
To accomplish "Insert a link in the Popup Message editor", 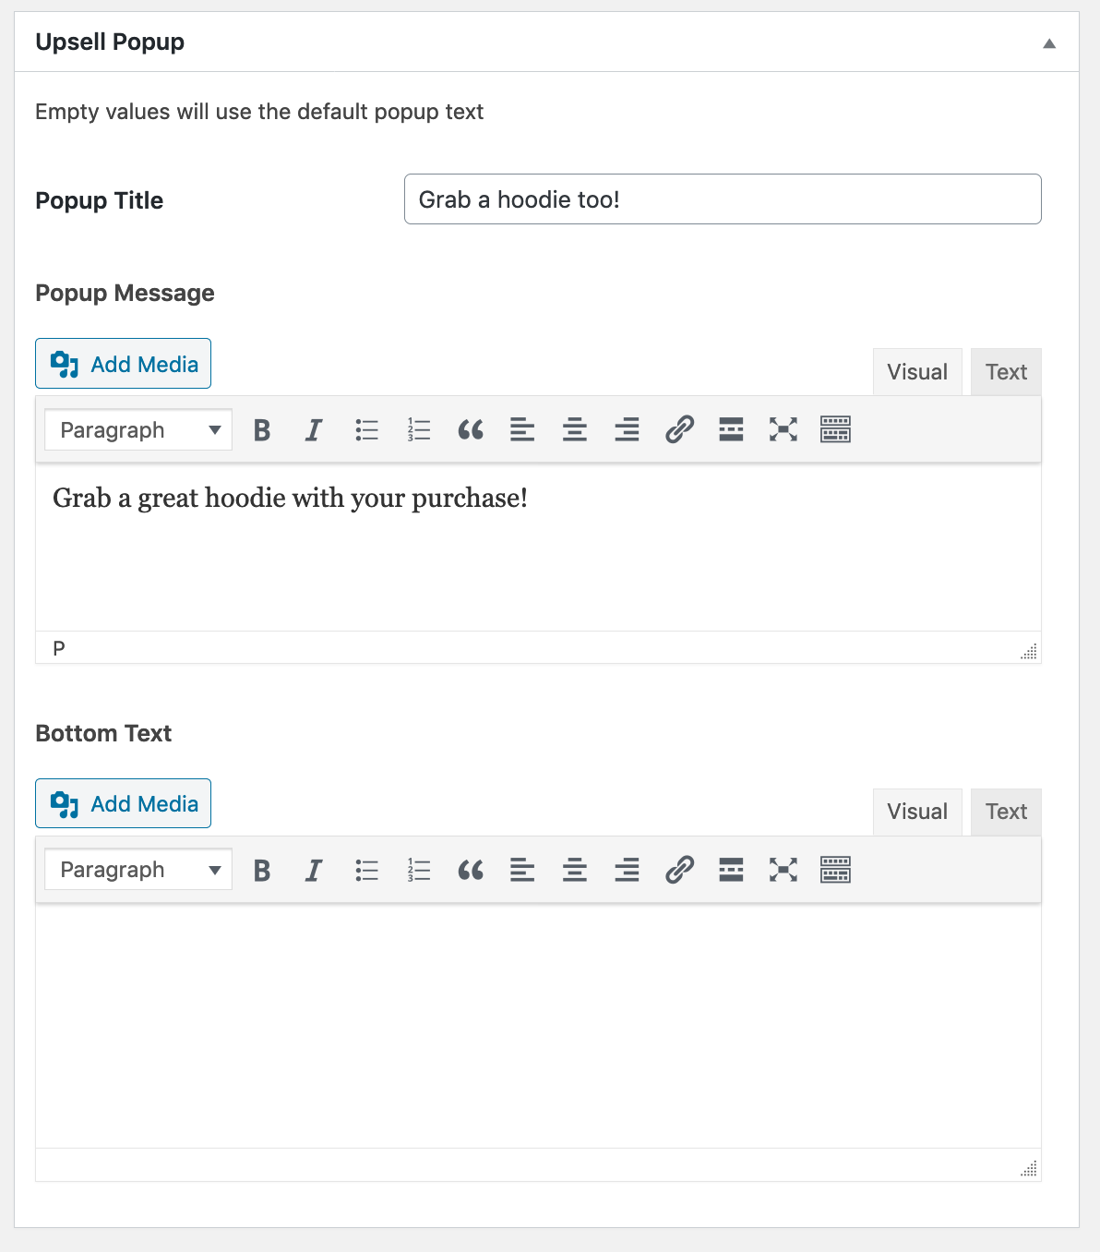I will (x=679, y=428).
